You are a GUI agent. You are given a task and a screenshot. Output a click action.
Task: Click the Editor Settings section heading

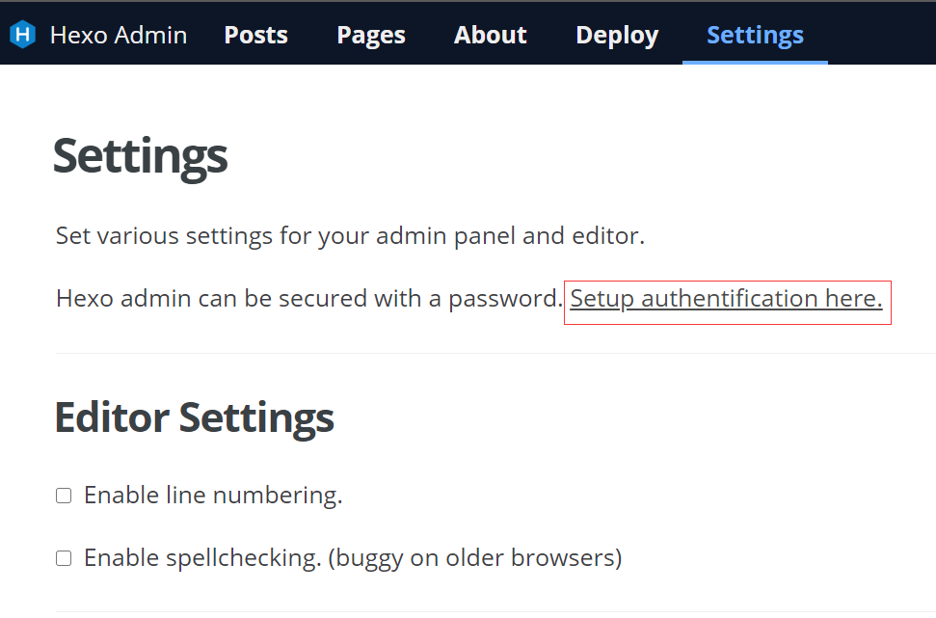tap(194, 417)
